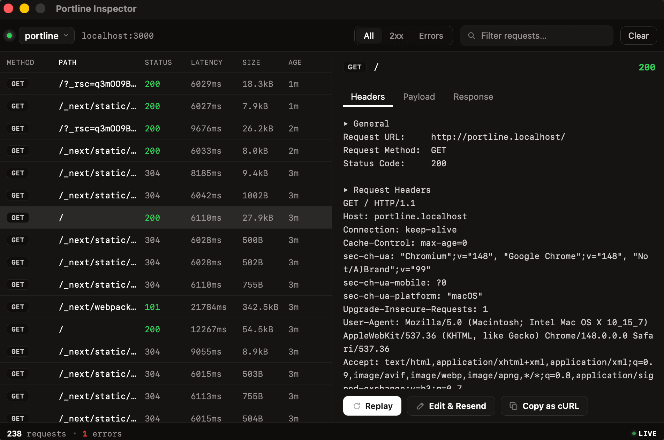Click the copy icon on Copy as cURL
This screenshot has height=440, width=664.
point(513,406)
